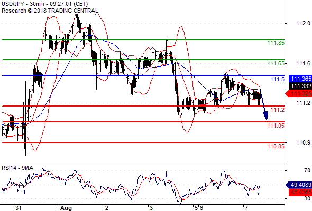Viewport: 312px width, 211px height.
Task: Click the RSI 70 overbought axis label
Action: pyautogui.click(x=307, y=170)
